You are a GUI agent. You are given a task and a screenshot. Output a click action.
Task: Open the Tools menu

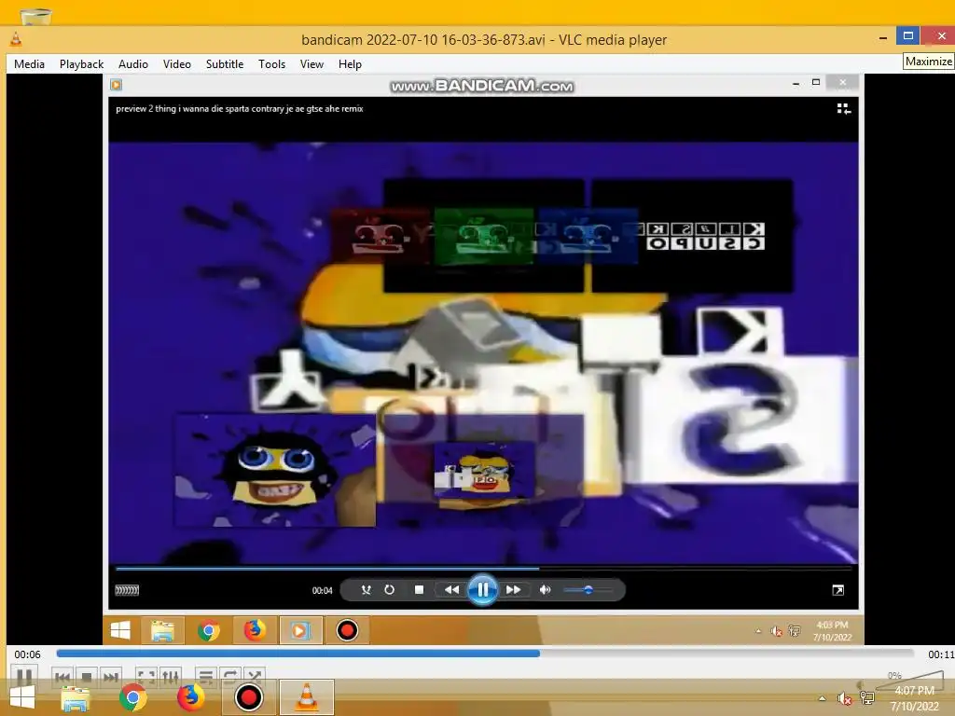[271, 64]
